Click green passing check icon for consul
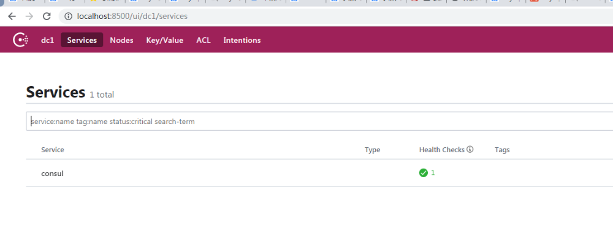The height and width of the screenshot is (234, 613). (424, 172)
